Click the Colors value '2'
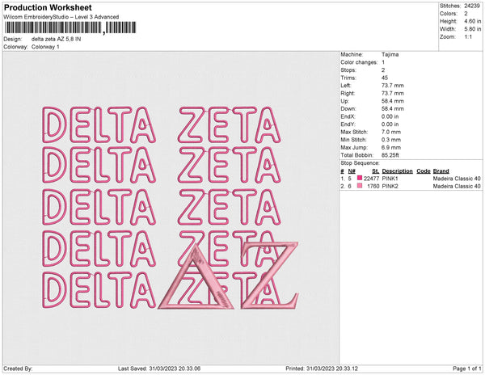Screen dimensions: 485x375 pos(466,14)
